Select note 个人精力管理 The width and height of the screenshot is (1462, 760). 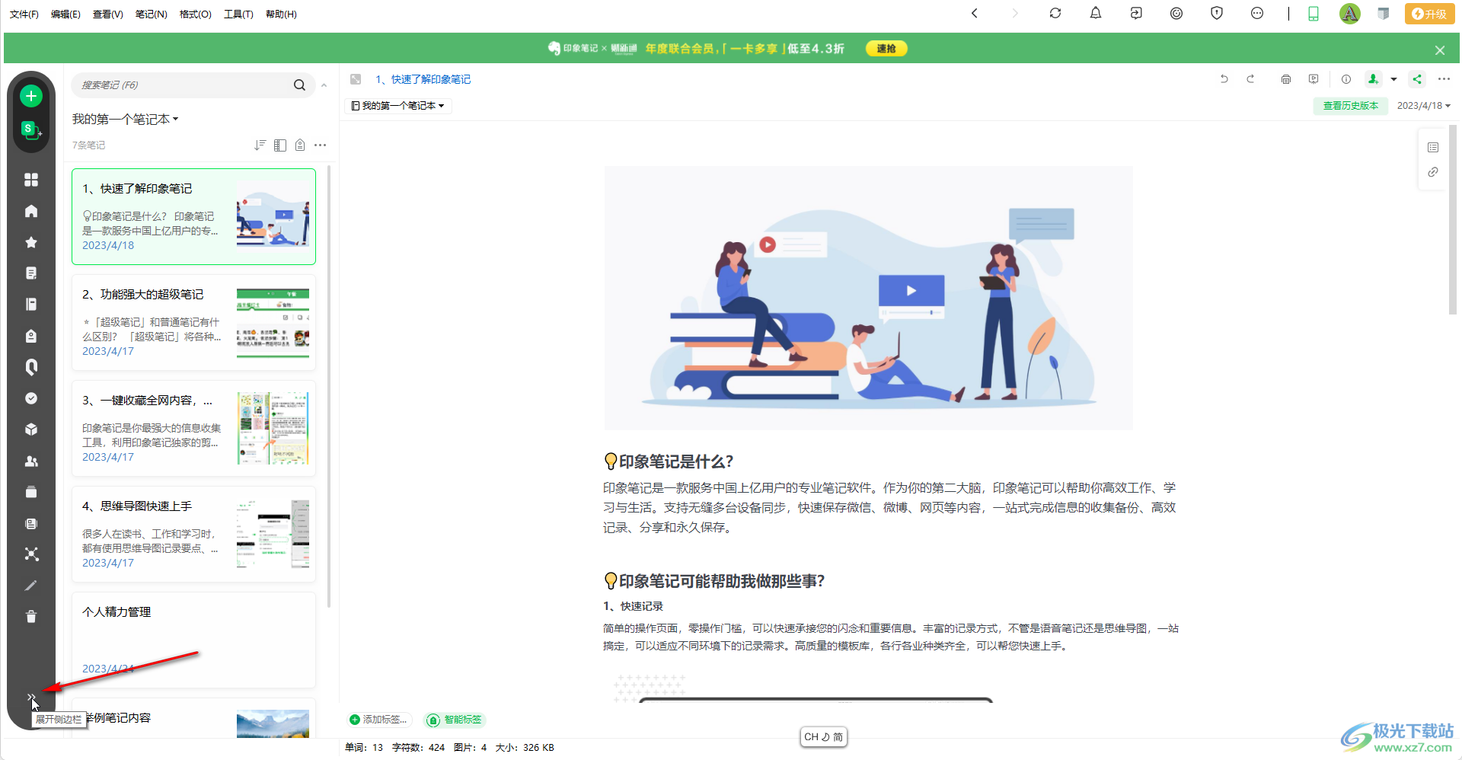click(x=193, y=640)
